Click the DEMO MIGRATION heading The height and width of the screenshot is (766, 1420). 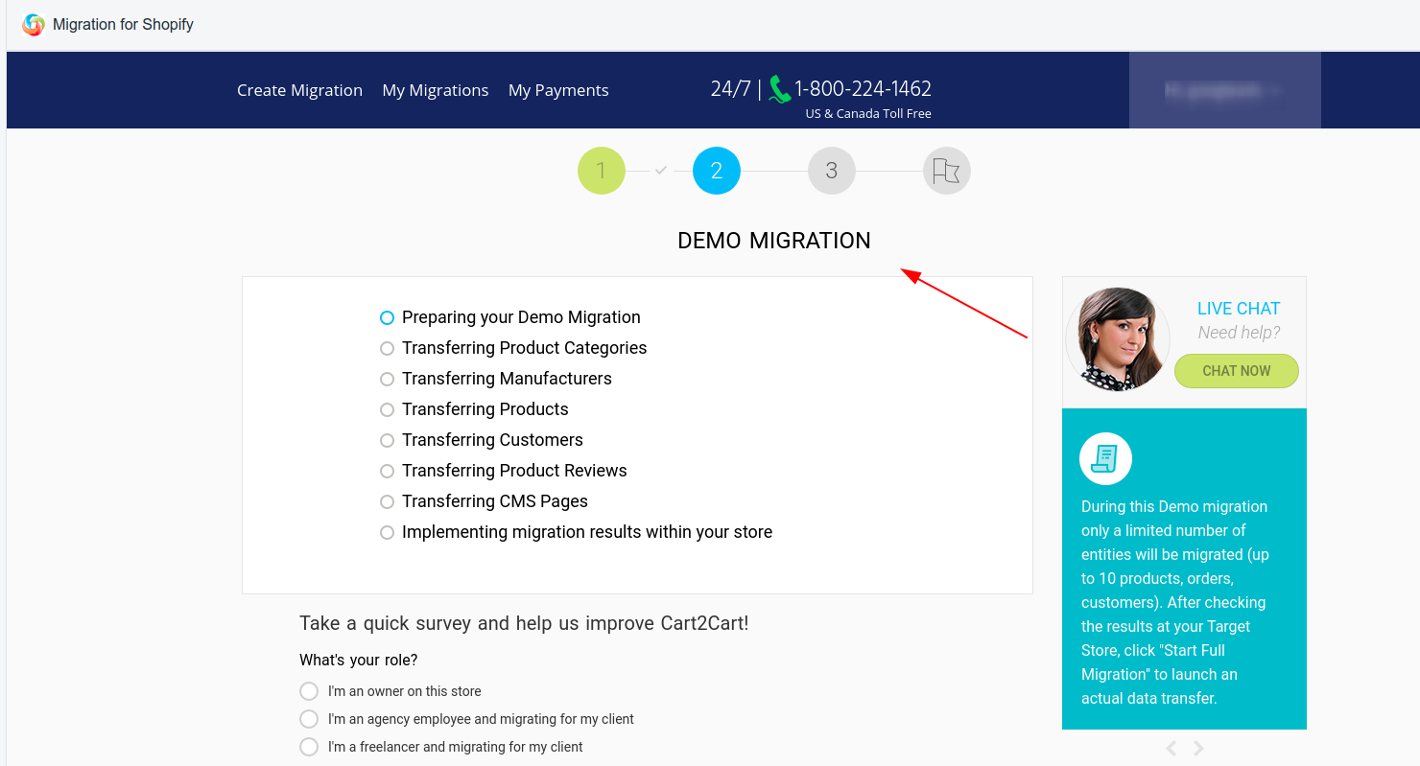[x=774, y=241]
